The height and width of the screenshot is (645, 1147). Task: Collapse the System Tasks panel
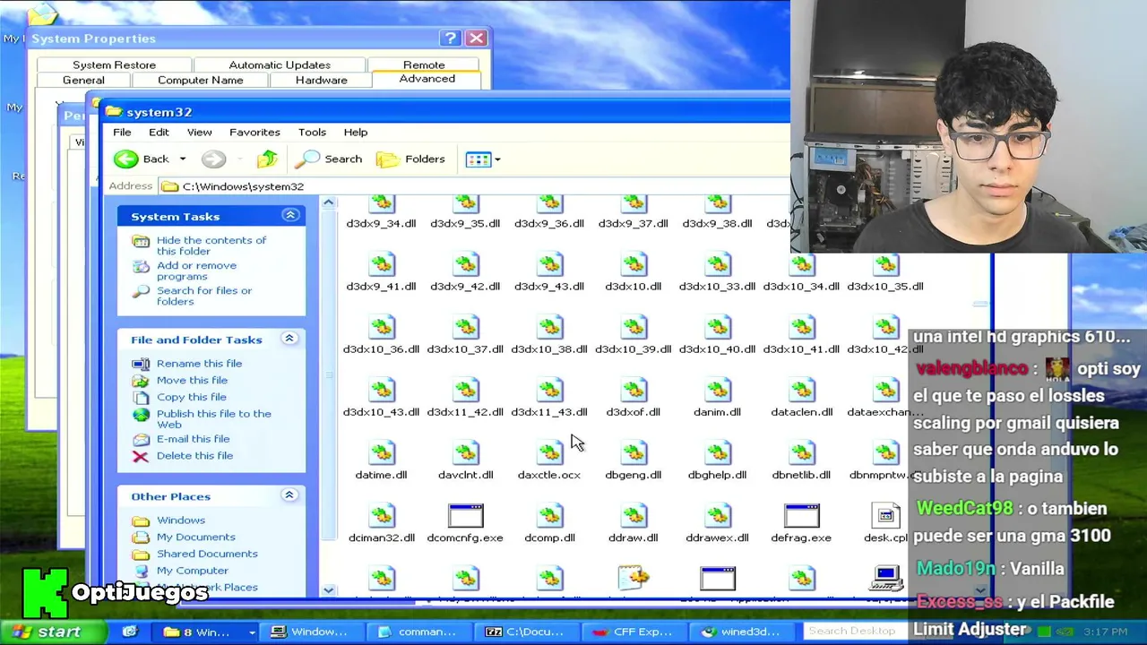[x=290, y=215]
